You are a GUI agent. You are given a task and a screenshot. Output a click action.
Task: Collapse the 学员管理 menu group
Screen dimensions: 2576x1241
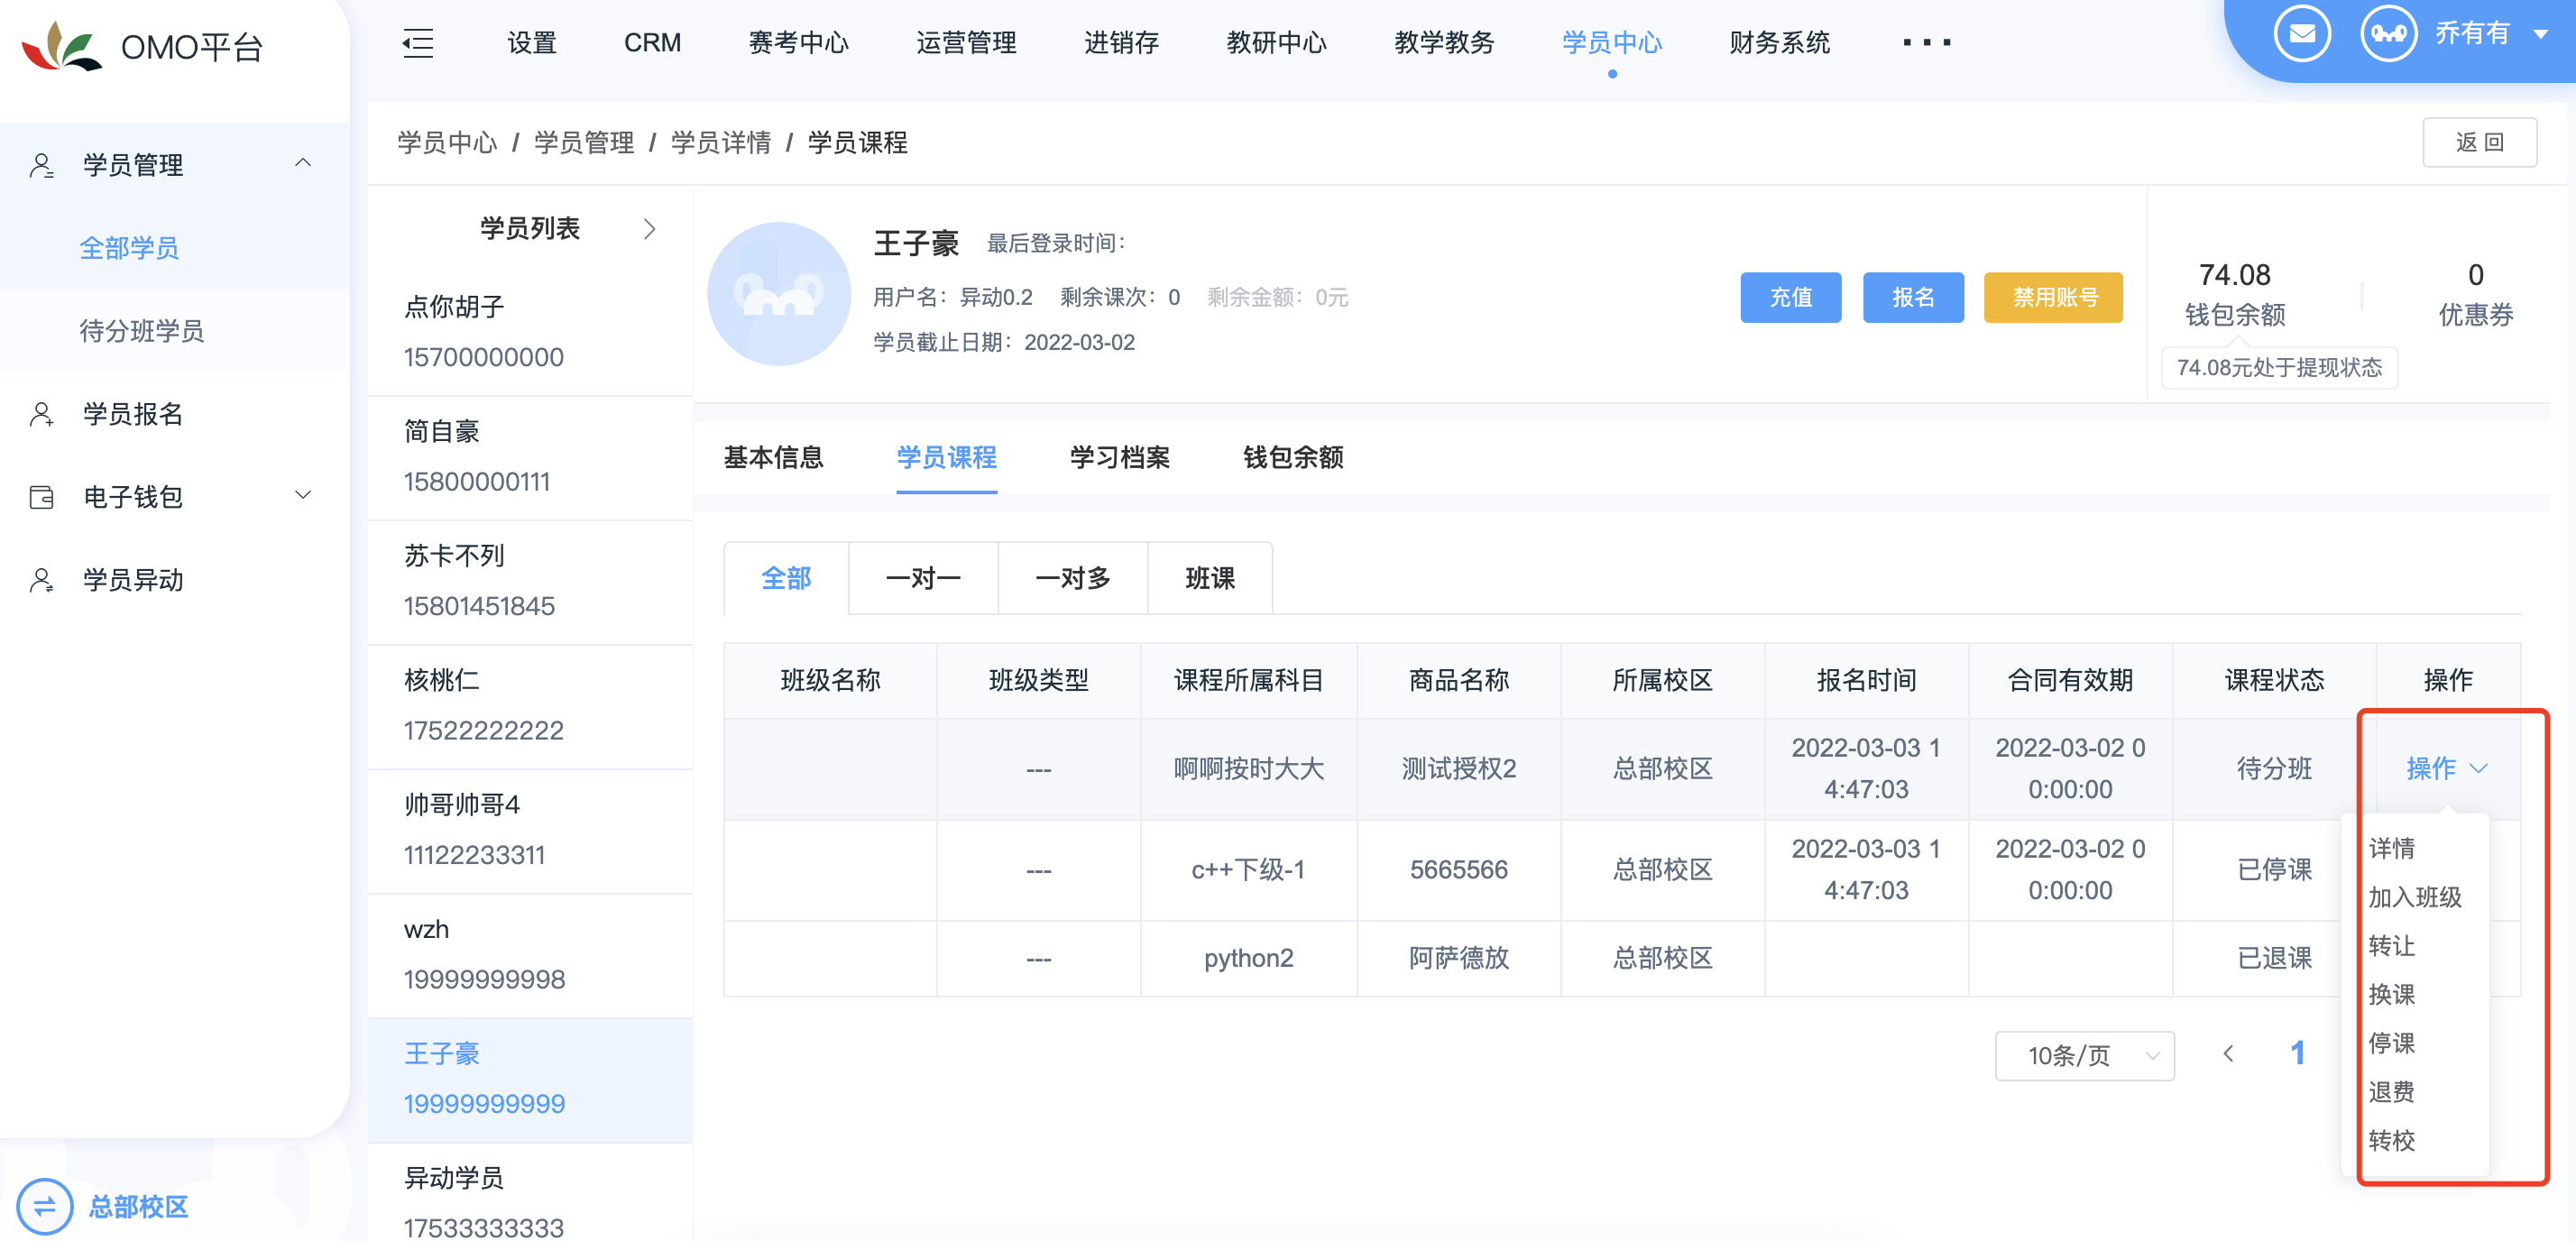tap(303, 164)
